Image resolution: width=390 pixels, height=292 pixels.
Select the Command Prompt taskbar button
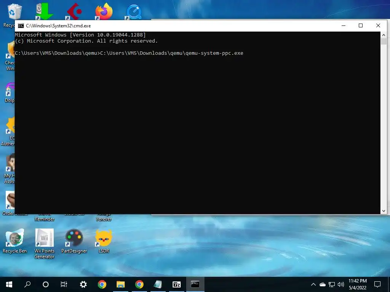click(195, 284)
